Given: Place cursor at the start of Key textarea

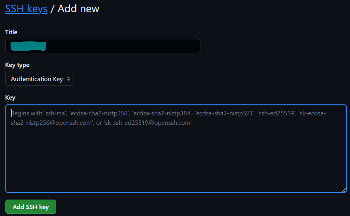Looking at the screenshot, I should click(x=11, y=113).
